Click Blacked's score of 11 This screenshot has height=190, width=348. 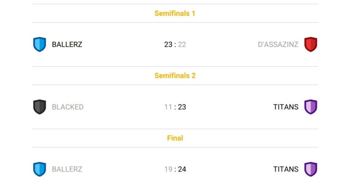[168, 107]
